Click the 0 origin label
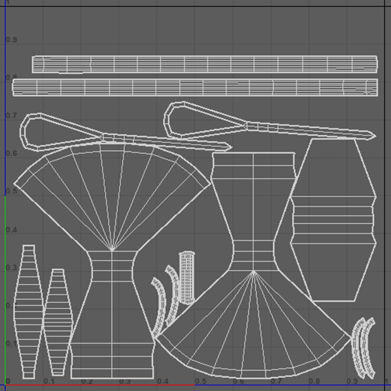 pyautogui.click(x=8, y=381)
